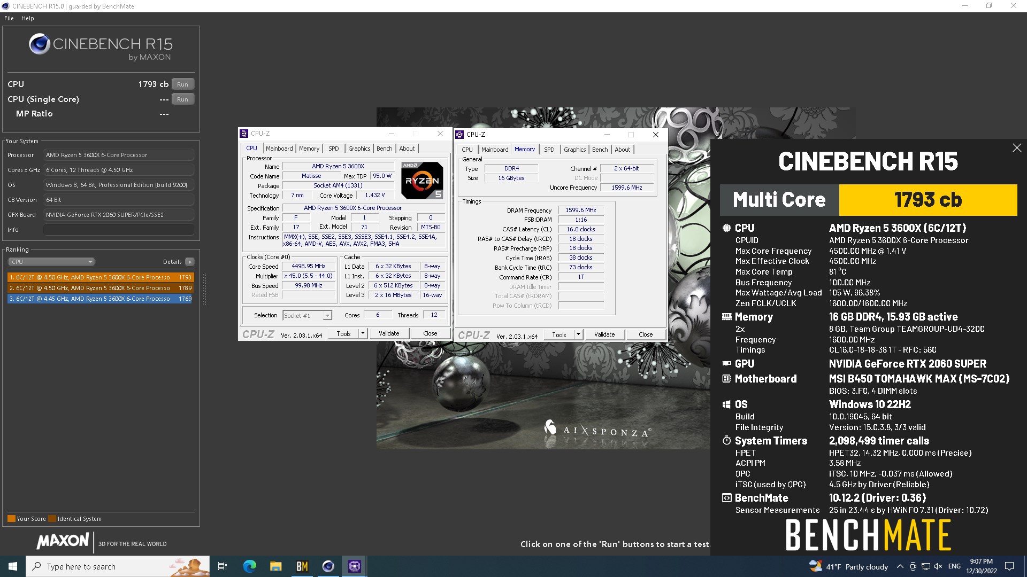This screenshot has height=577, width=1027.
Task: Click Validate in right CPU-Z window
Action: click(x=604, y=334)
